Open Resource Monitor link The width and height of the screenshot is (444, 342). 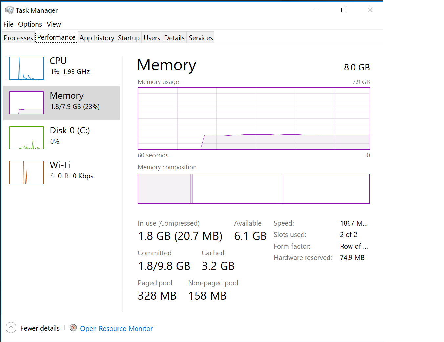pyautogui.click(x=116, y=329)
